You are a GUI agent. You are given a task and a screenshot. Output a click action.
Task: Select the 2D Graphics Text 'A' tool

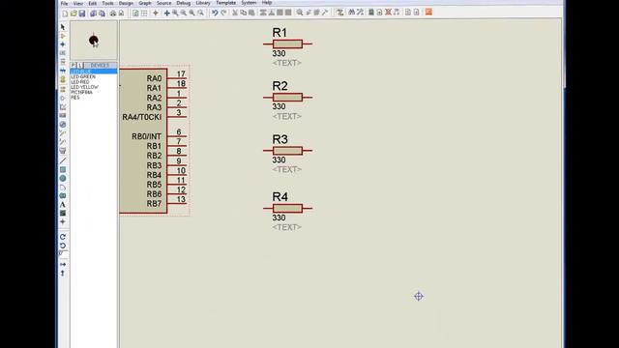[x=63, y=204]
